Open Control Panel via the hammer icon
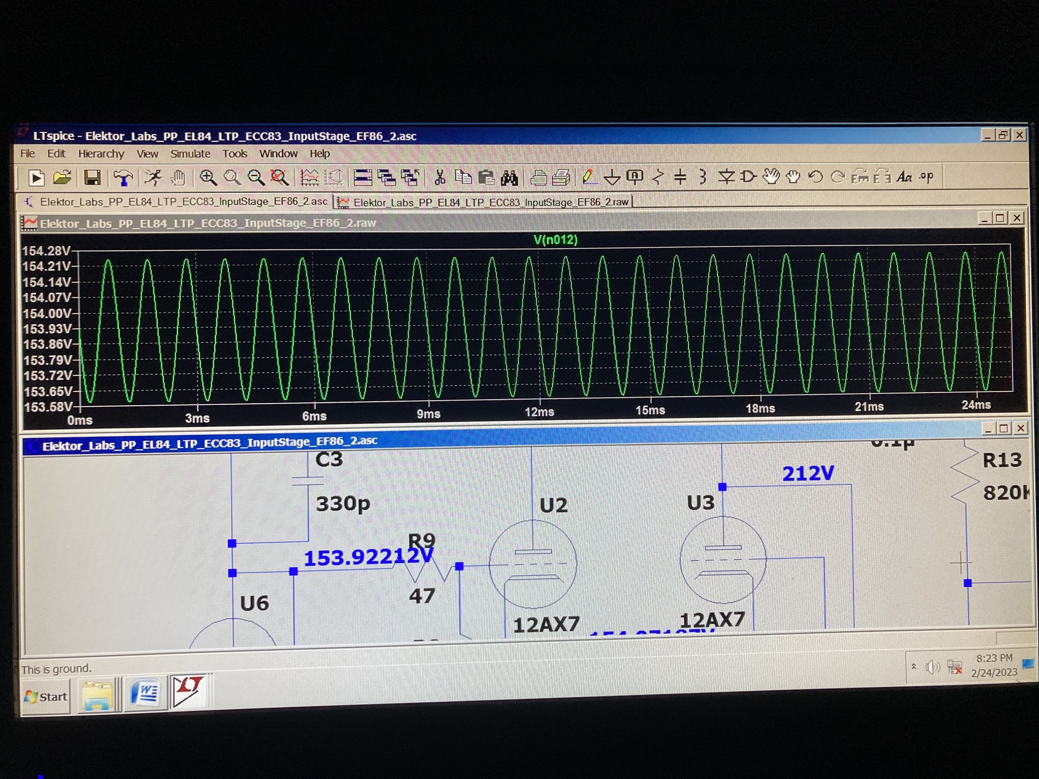The width and height of the screenshot is (1039, 779). coord(123,178)
